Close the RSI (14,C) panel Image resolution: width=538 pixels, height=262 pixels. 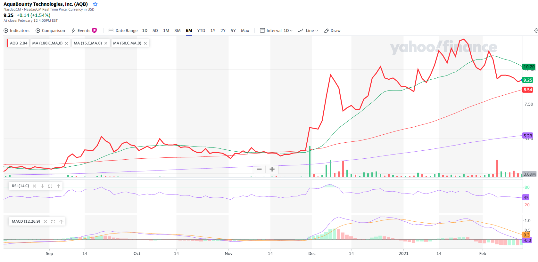[35, 186]
